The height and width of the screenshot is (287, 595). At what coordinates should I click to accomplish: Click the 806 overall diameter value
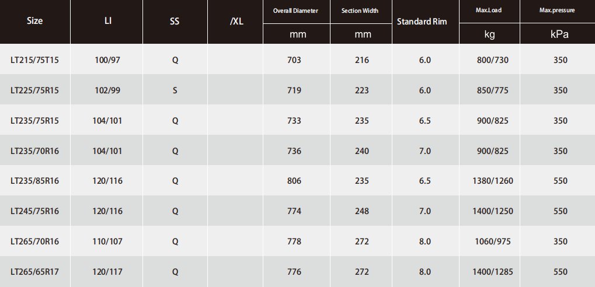(294, 181)
